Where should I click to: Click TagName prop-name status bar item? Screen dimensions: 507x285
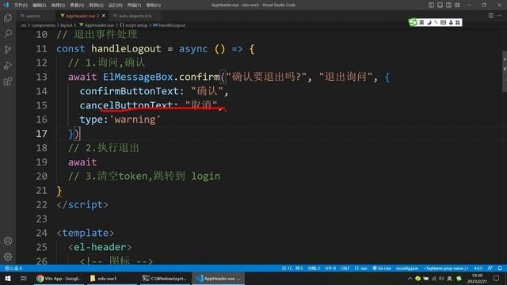coord(446,268)
